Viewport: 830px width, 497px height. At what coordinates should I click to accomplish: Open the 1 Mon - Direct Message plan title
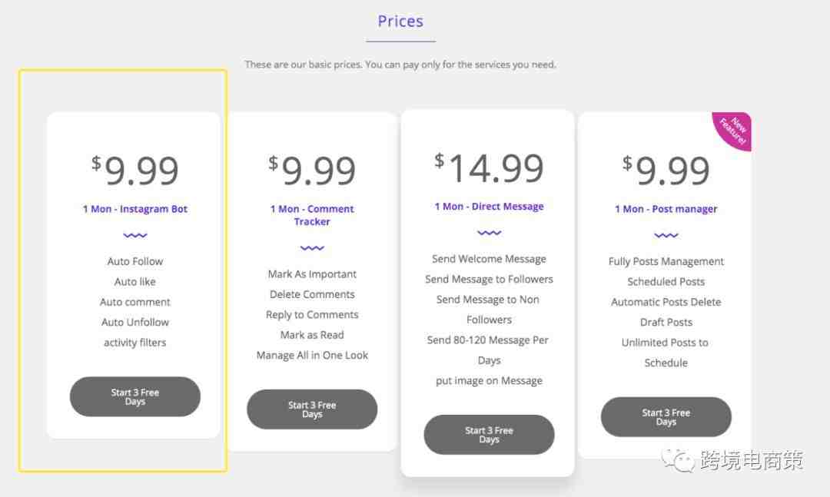[489, 206]
